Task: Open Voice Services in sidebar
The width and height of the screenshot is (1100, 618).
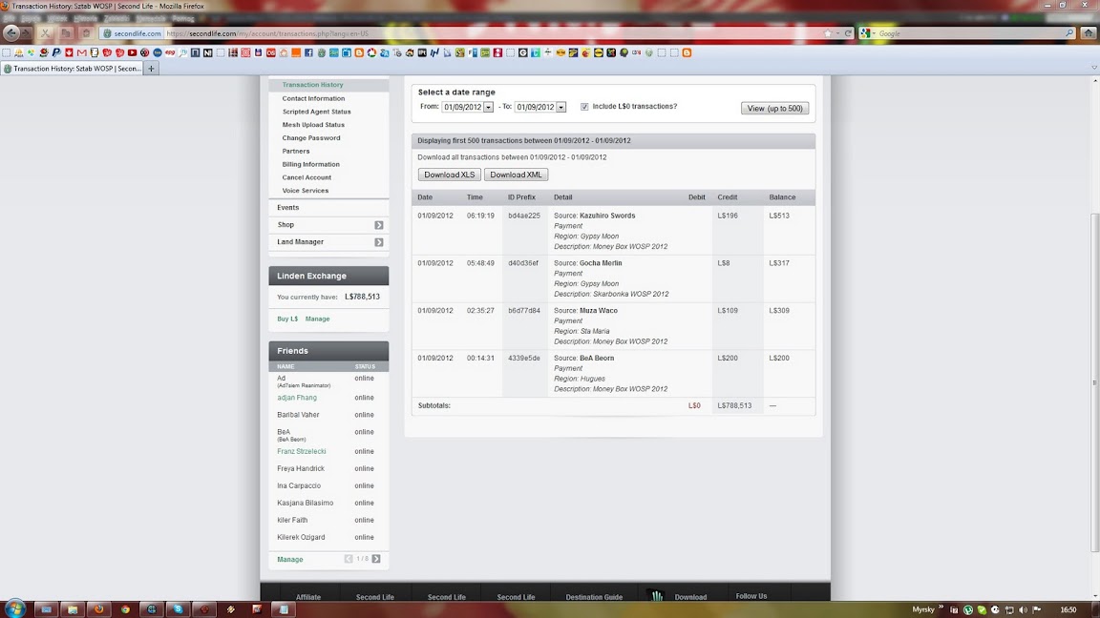Action: (306, 191)
